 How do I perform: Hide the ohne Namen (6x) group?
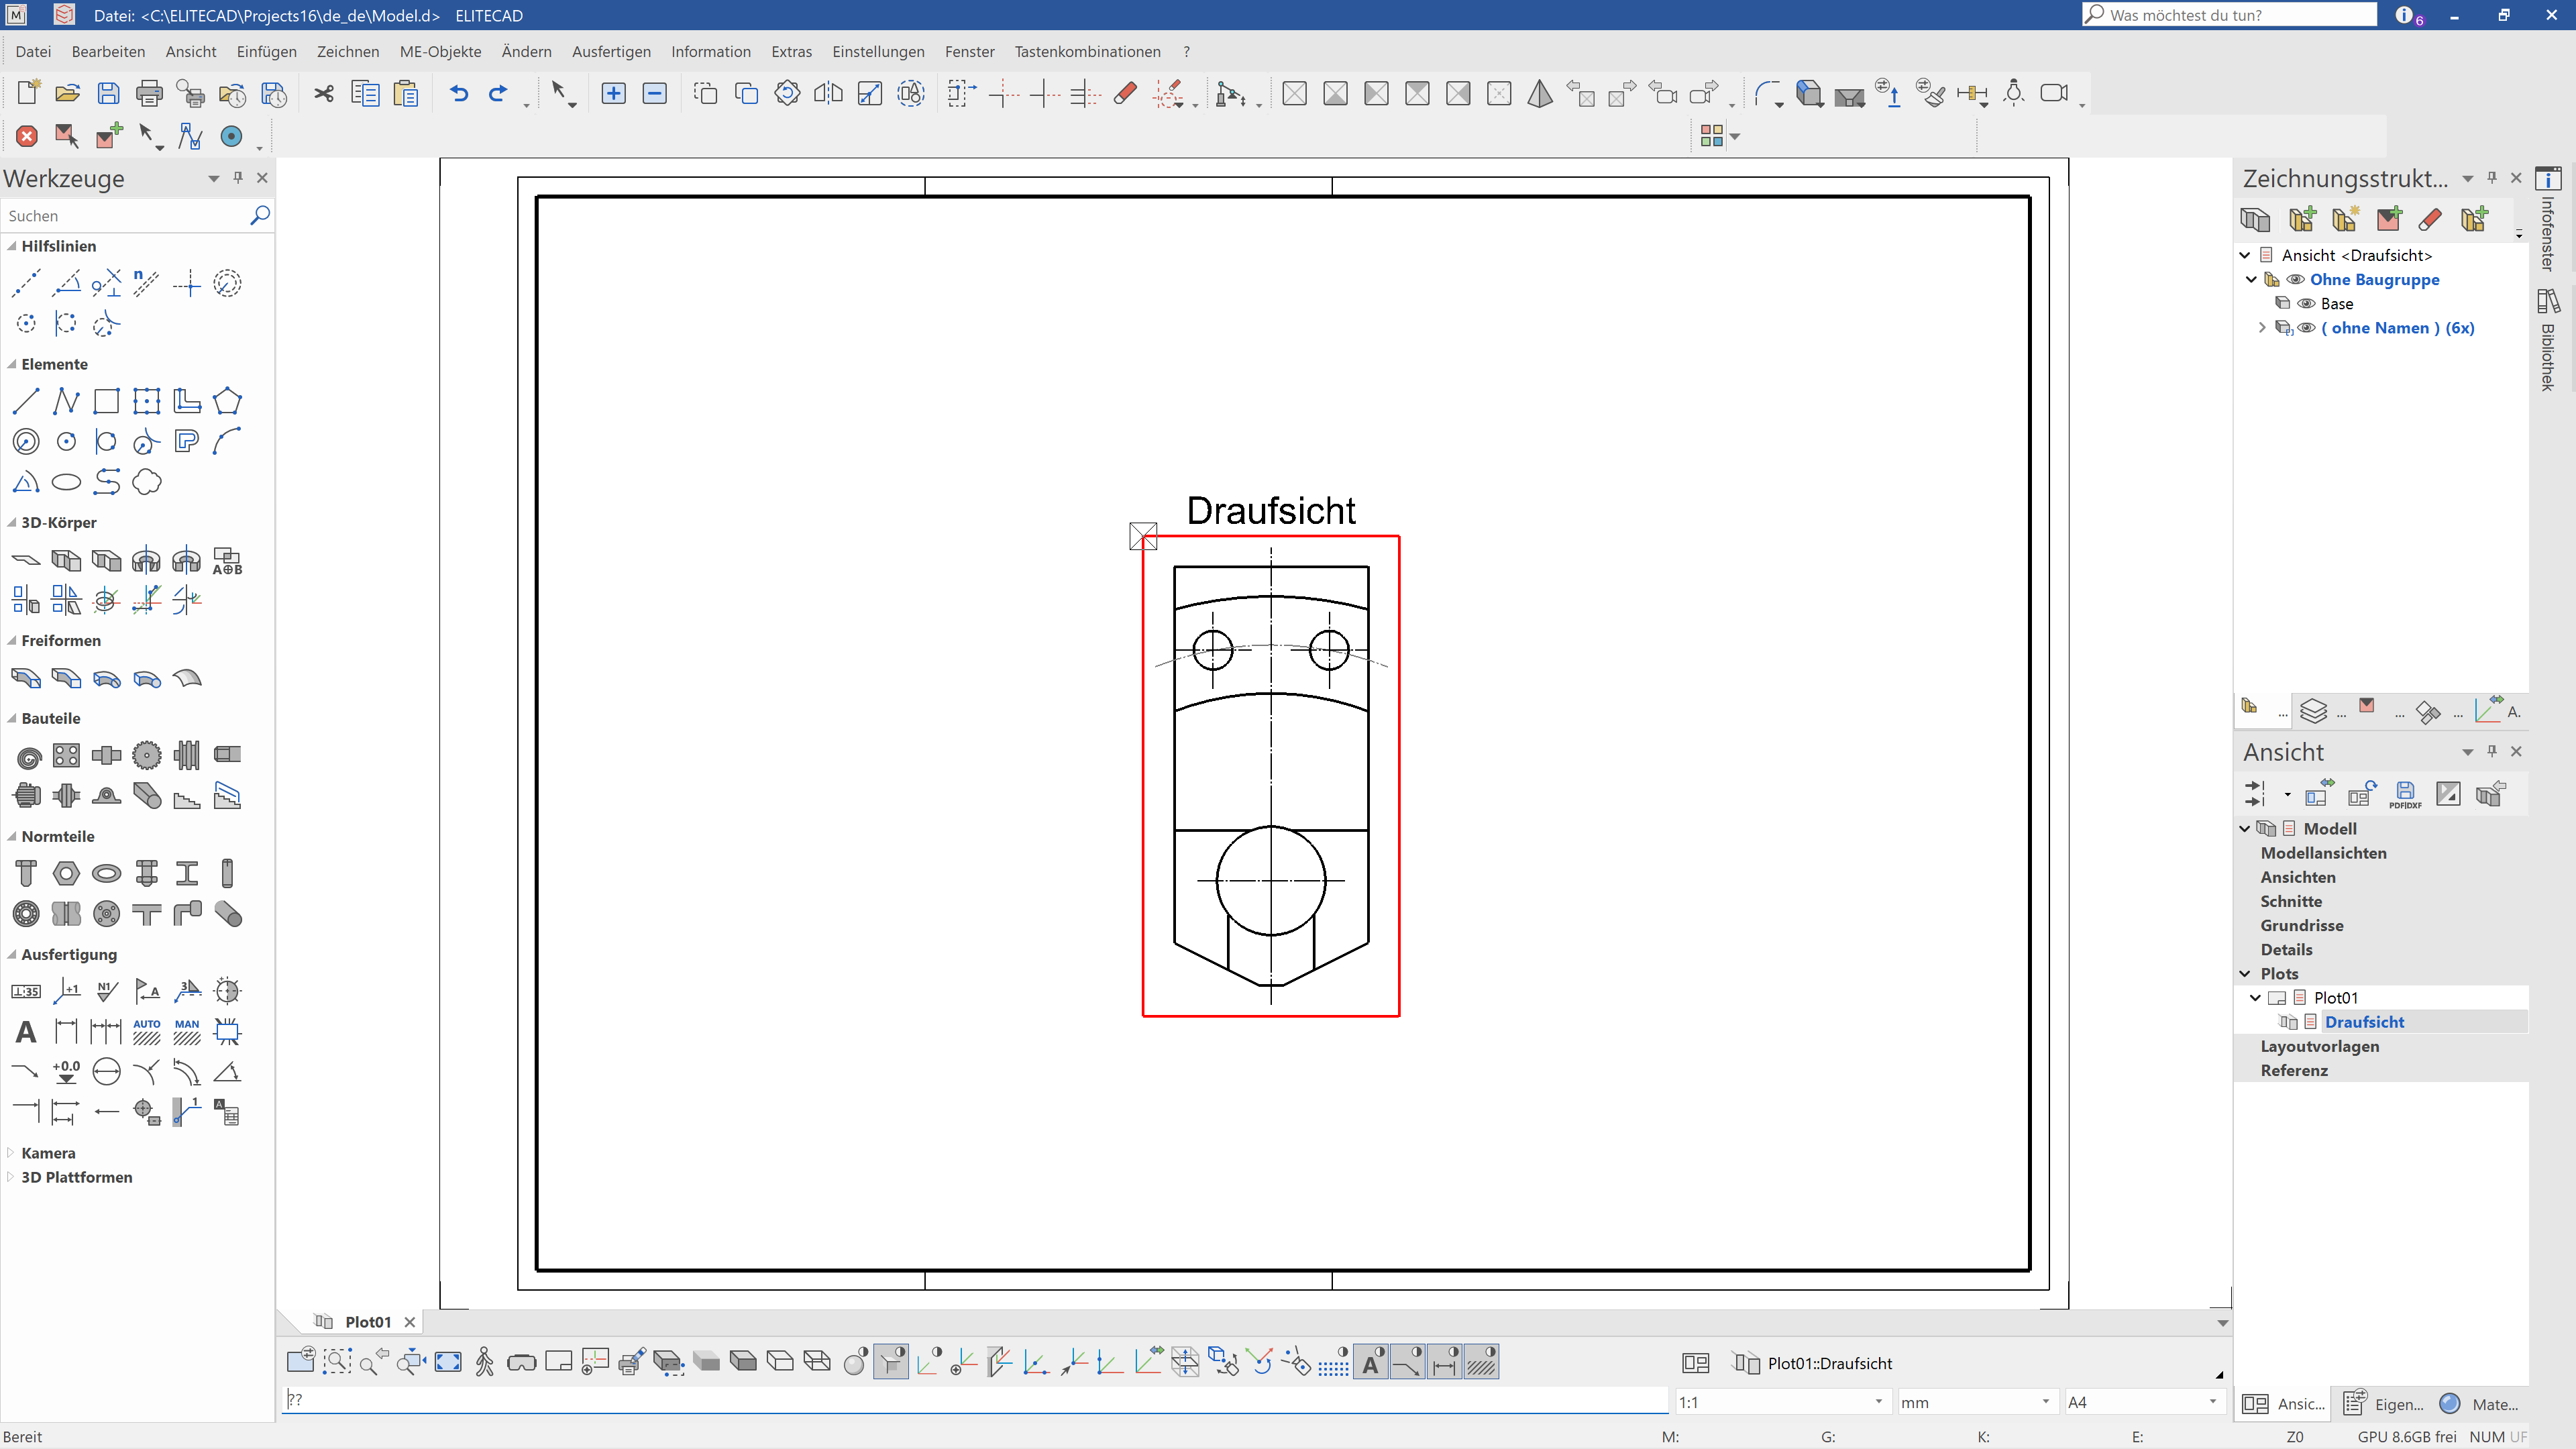coord(2306,328)
